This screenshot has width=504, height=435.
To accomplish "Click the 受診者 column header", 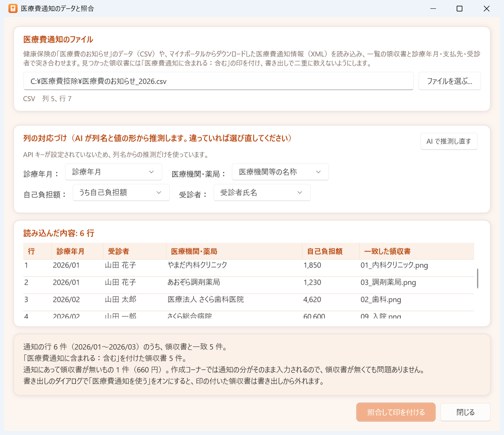I will (x=135, y=251).
